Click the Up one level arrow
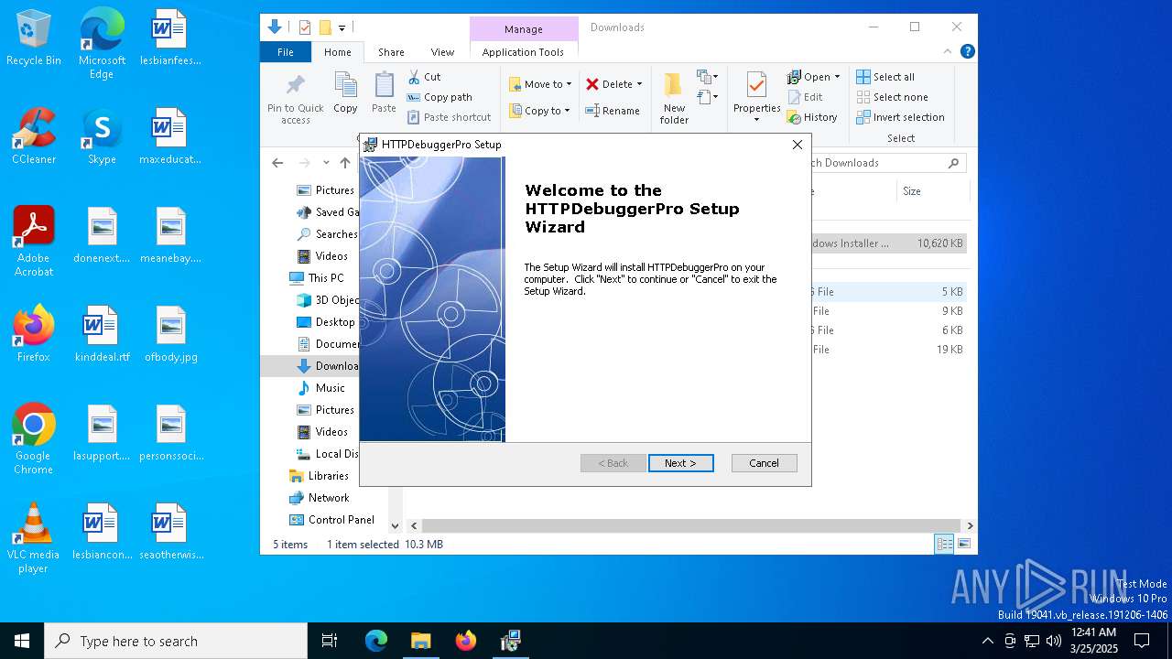This screenshot has width=1172, height=659. (x=345, y=163)
